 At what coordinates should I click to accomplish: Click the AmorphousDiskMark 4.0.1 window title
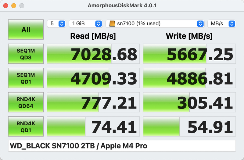[x=122, y=5]
